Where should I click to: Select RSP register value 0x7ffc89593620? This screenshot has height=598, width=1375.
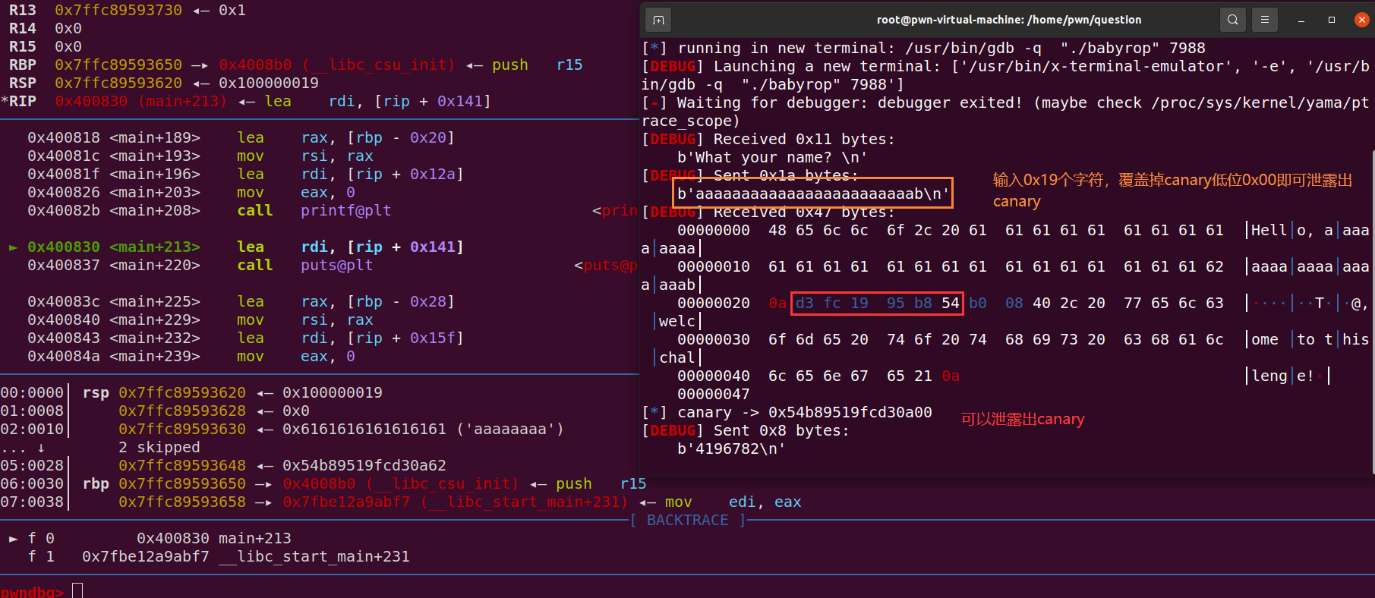coord(118,83)
